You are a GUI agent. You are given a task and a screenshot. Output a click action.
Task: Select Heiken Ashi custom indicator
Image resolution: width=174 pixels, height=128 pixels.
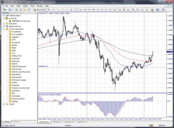click(17, 56)
